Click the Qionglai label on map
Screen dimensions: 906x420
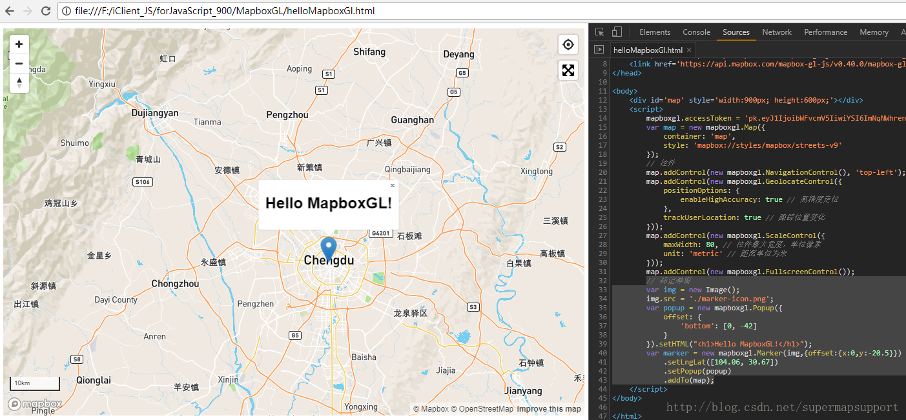click(x=94, y=380)
